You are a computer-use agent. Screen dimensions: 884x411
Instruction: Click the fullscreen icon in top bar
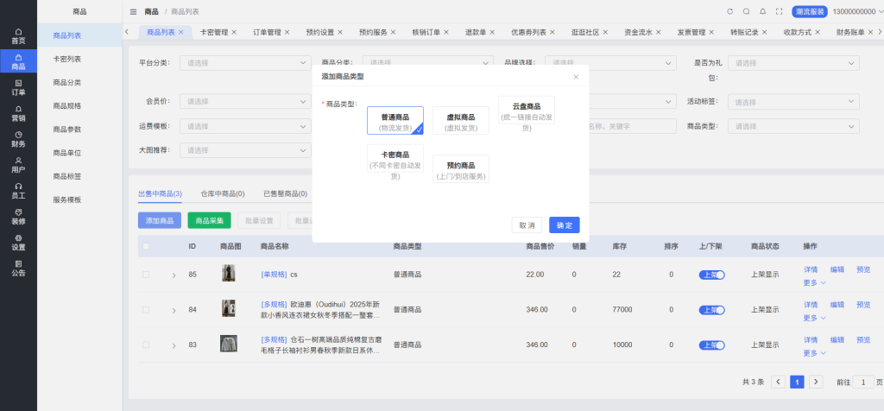pyautogui.click(x=780, y=11)
